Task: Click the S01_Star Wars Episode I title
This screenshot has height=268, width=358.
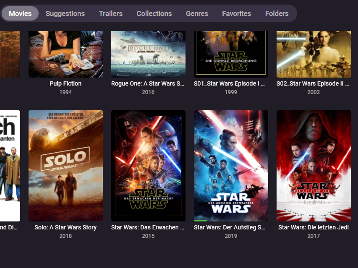Action: (230, 83)
